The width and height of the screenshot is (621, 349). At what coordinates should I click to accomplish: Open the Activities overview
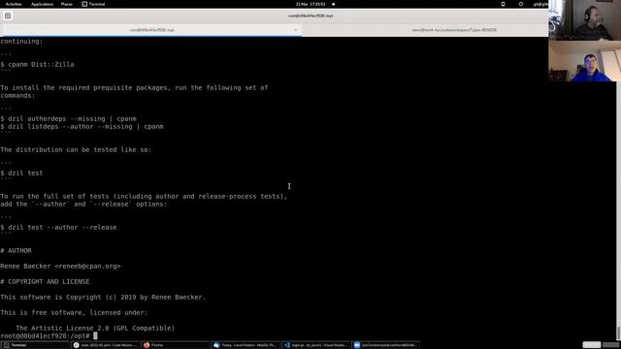[x=14, y=4]
